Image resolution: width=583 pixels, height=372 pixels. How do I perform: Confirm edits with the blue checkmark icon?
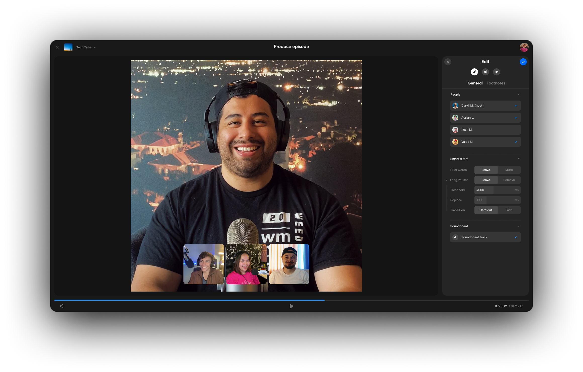click(x=523, y=62)
